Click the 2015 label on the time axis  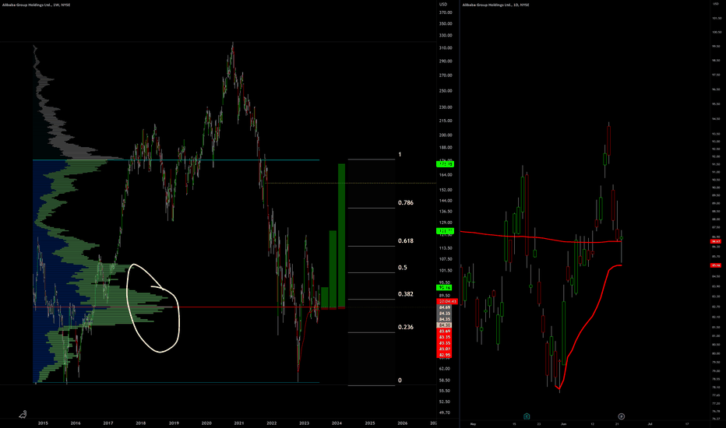pos(43,423)
